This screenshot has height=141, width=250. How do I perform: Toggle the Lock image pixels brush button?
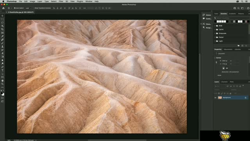[x=222, y=93]
